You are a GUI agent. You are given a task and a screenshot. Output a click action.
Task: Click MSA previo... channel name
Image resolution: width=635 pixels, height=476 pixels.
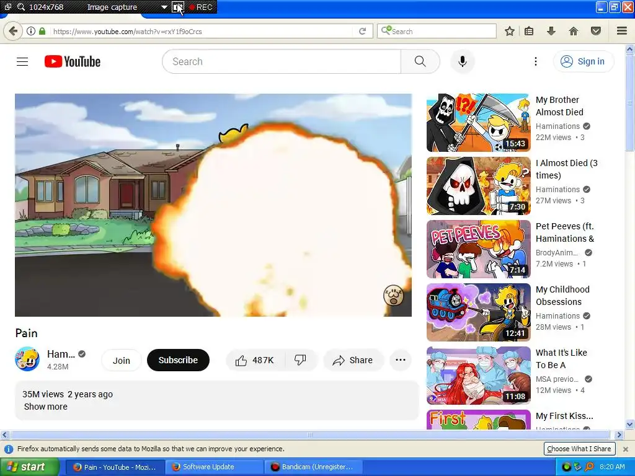(x=557, y=379)
